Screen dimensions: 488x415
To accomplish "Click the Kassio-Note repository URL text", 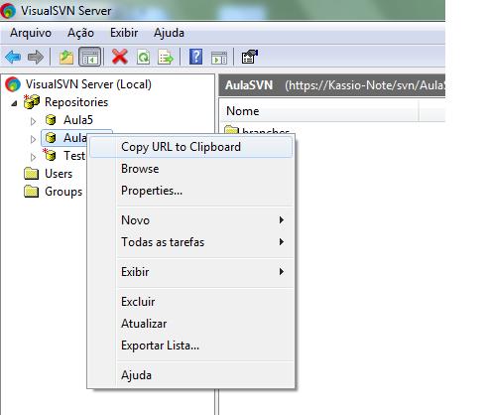I will [365, 85].
